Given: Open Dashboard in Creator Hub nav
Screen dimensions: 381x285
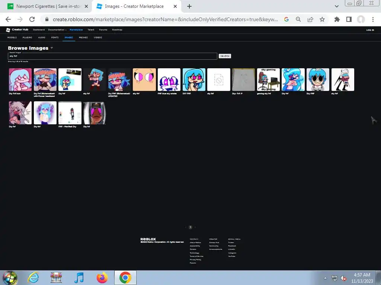Looking at the screenshot, I should (x=39, y=30).
